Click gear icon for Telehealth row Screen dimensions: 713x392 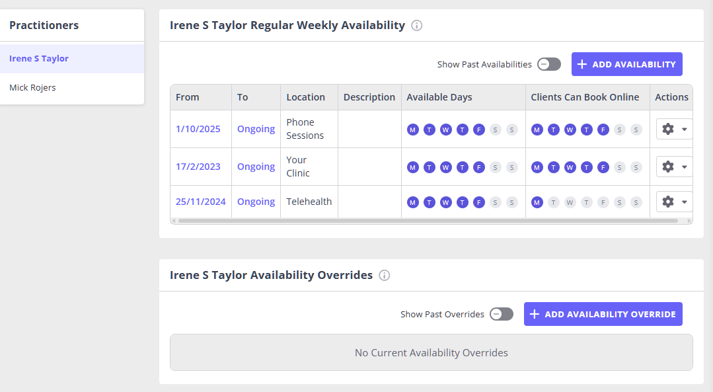(x=668, y=202)
